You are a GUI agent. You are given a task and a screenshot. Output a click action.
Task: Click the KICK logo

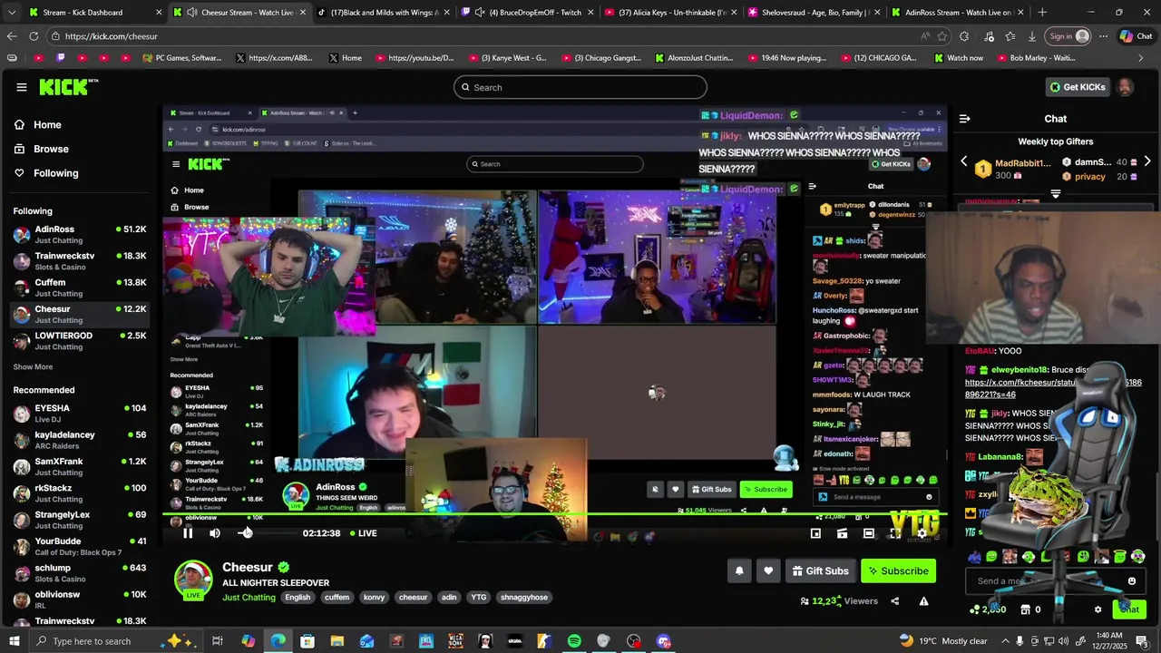69,87
